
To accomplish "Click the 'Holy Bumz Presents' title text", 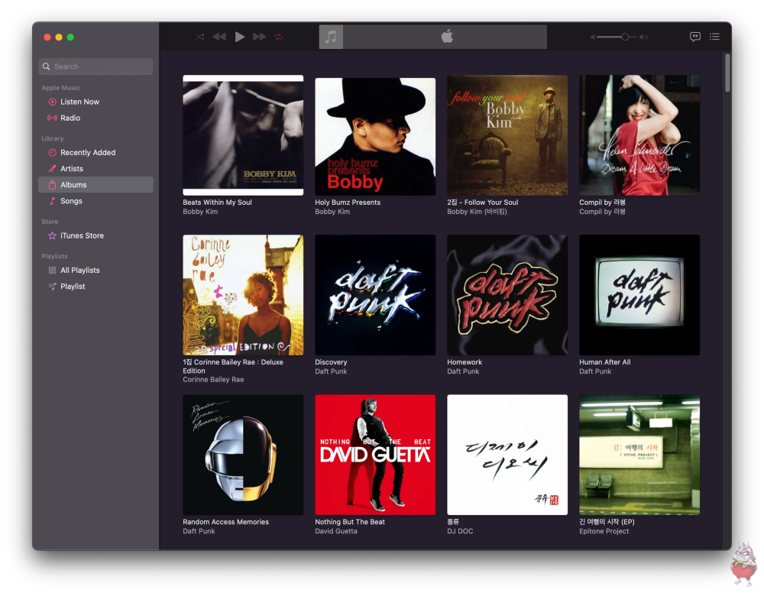I will [x=348, y=203].
